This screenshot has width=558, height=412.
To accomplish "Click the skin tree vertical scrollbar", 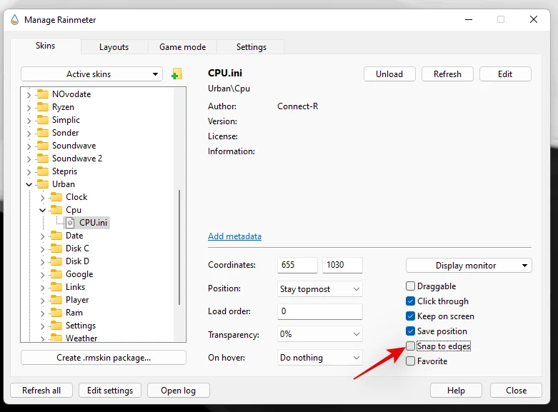I will (179, 247).
